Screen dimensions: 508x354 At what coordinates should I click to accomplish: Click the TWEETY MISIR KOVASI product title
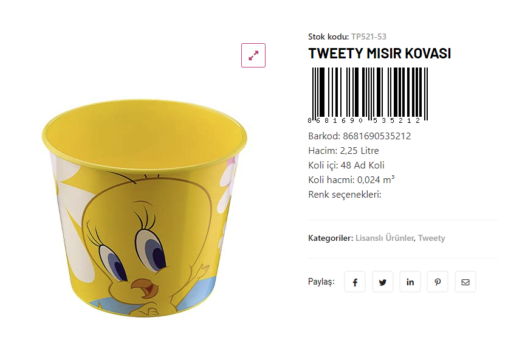click(x=379, y=54)
